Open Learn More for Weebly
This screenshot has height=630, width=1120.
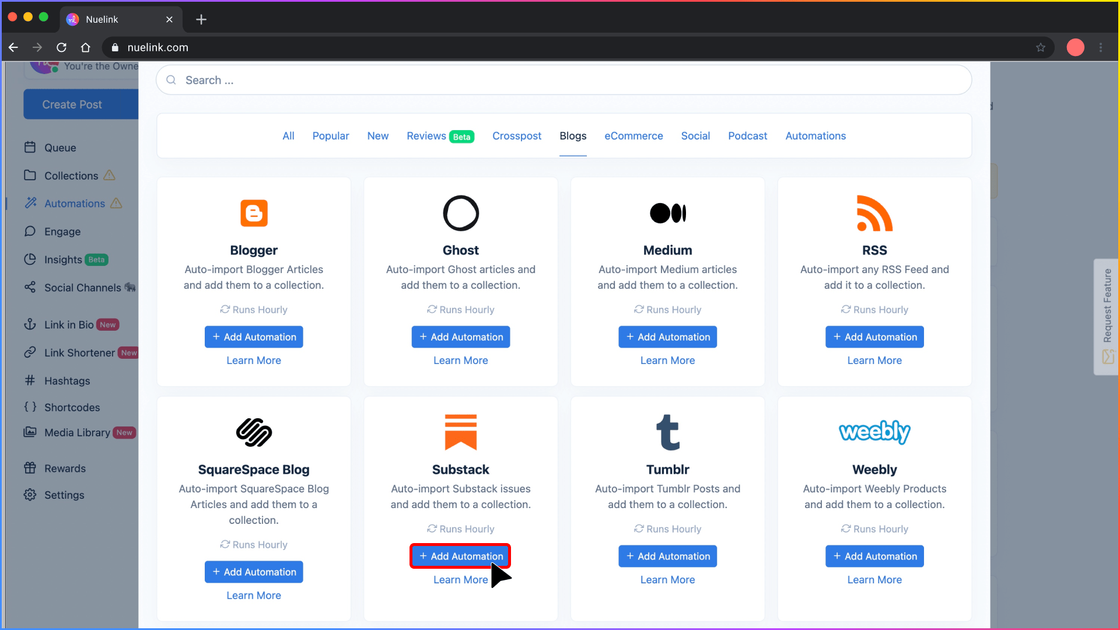pos(874,580)
